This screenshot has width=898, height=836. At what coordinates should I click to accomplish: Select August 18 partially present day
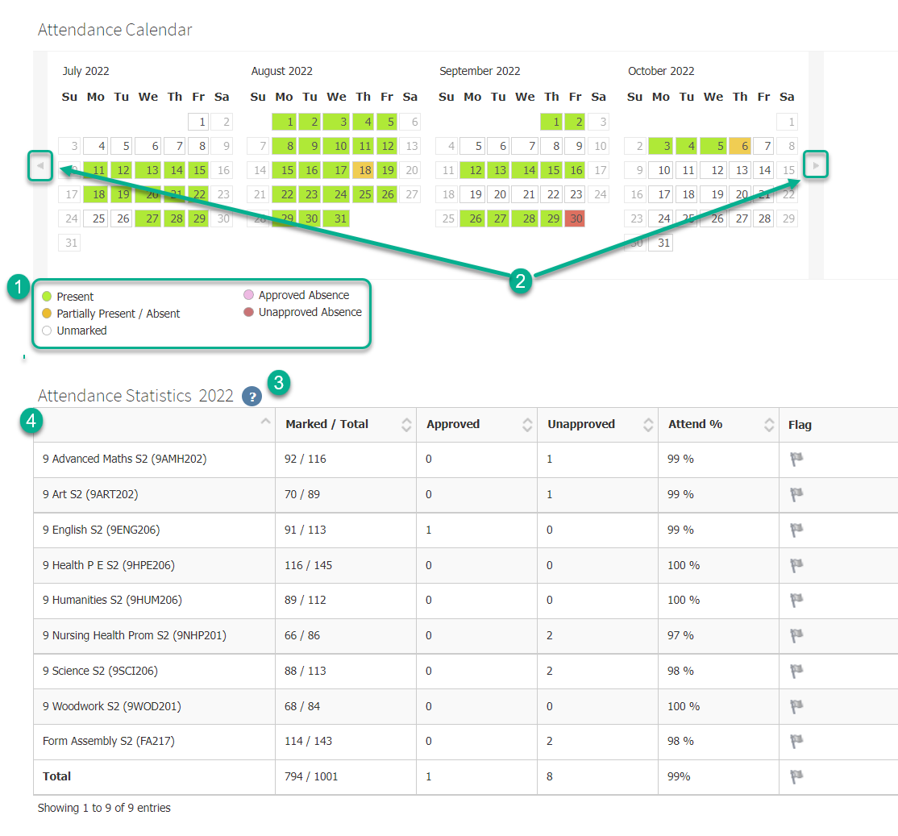(x=364, y=170)
